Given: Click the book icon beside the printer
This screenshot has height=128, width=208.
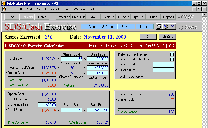Looking at the screenshot, I should pyautogui.click(x=166, y=27).
